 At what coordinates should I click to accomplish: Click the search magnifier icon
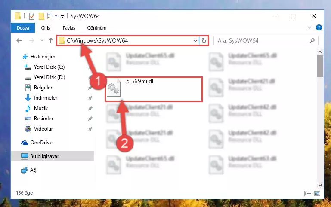[312, 40]
